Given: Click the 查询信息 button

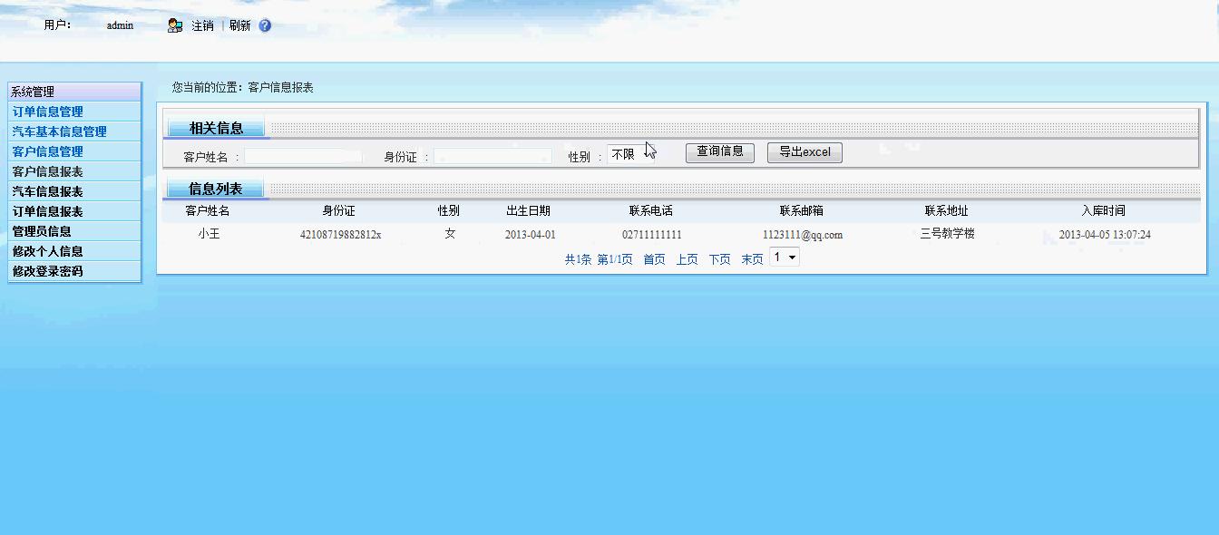Looking at the screenshot, I should pos(720,152).
